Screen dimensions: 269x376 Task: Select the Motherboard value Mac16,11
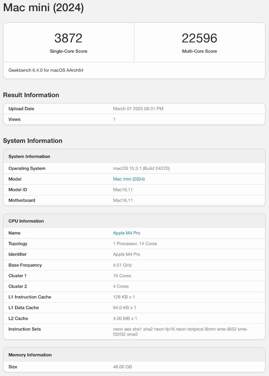coord(123,201)
